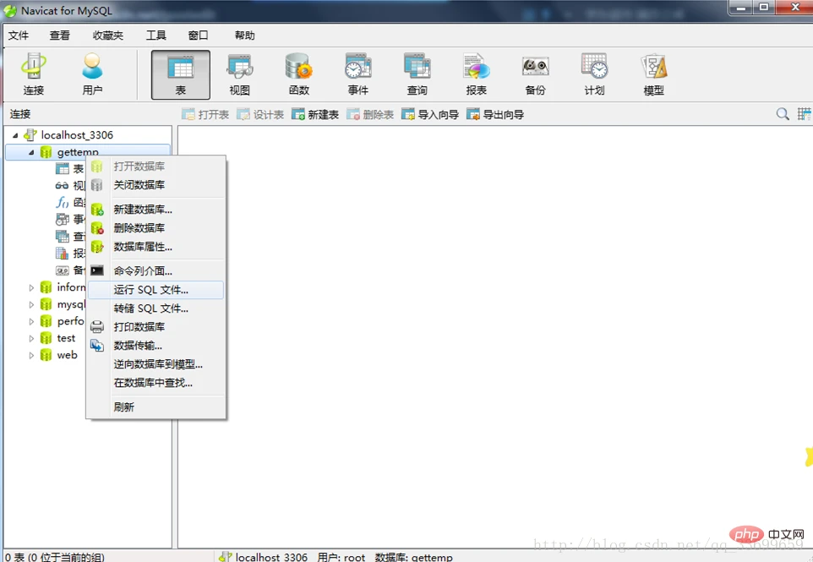Collapse the localhost_3306 connection node
The image size is (813, 562).
tap(15, 135)
